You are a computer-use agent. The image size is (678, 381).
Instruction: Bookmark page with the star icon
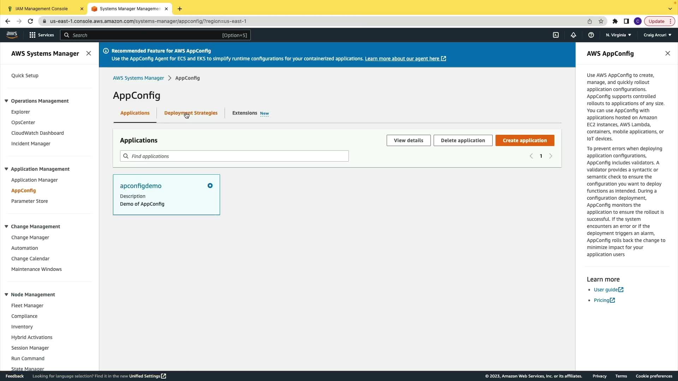point(601,21)
